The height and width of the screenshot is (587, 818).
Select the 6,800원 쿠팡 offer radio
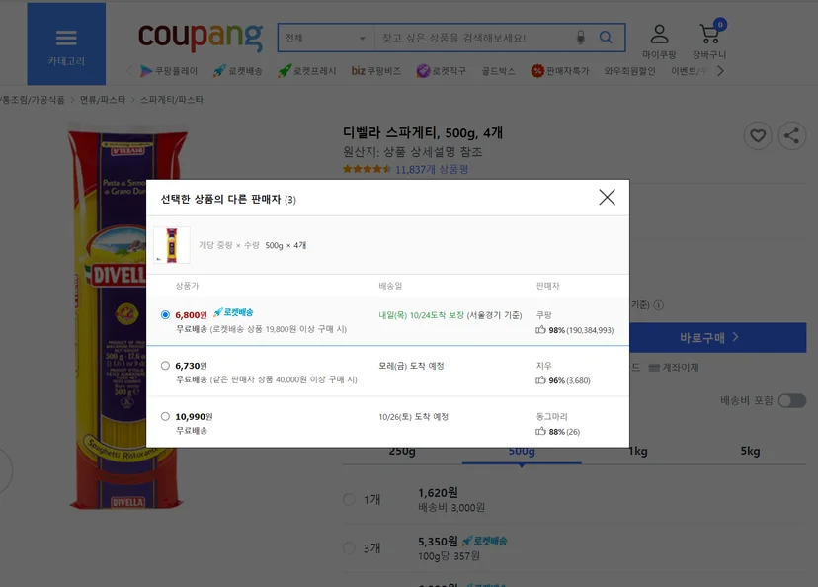click(165, 314)
